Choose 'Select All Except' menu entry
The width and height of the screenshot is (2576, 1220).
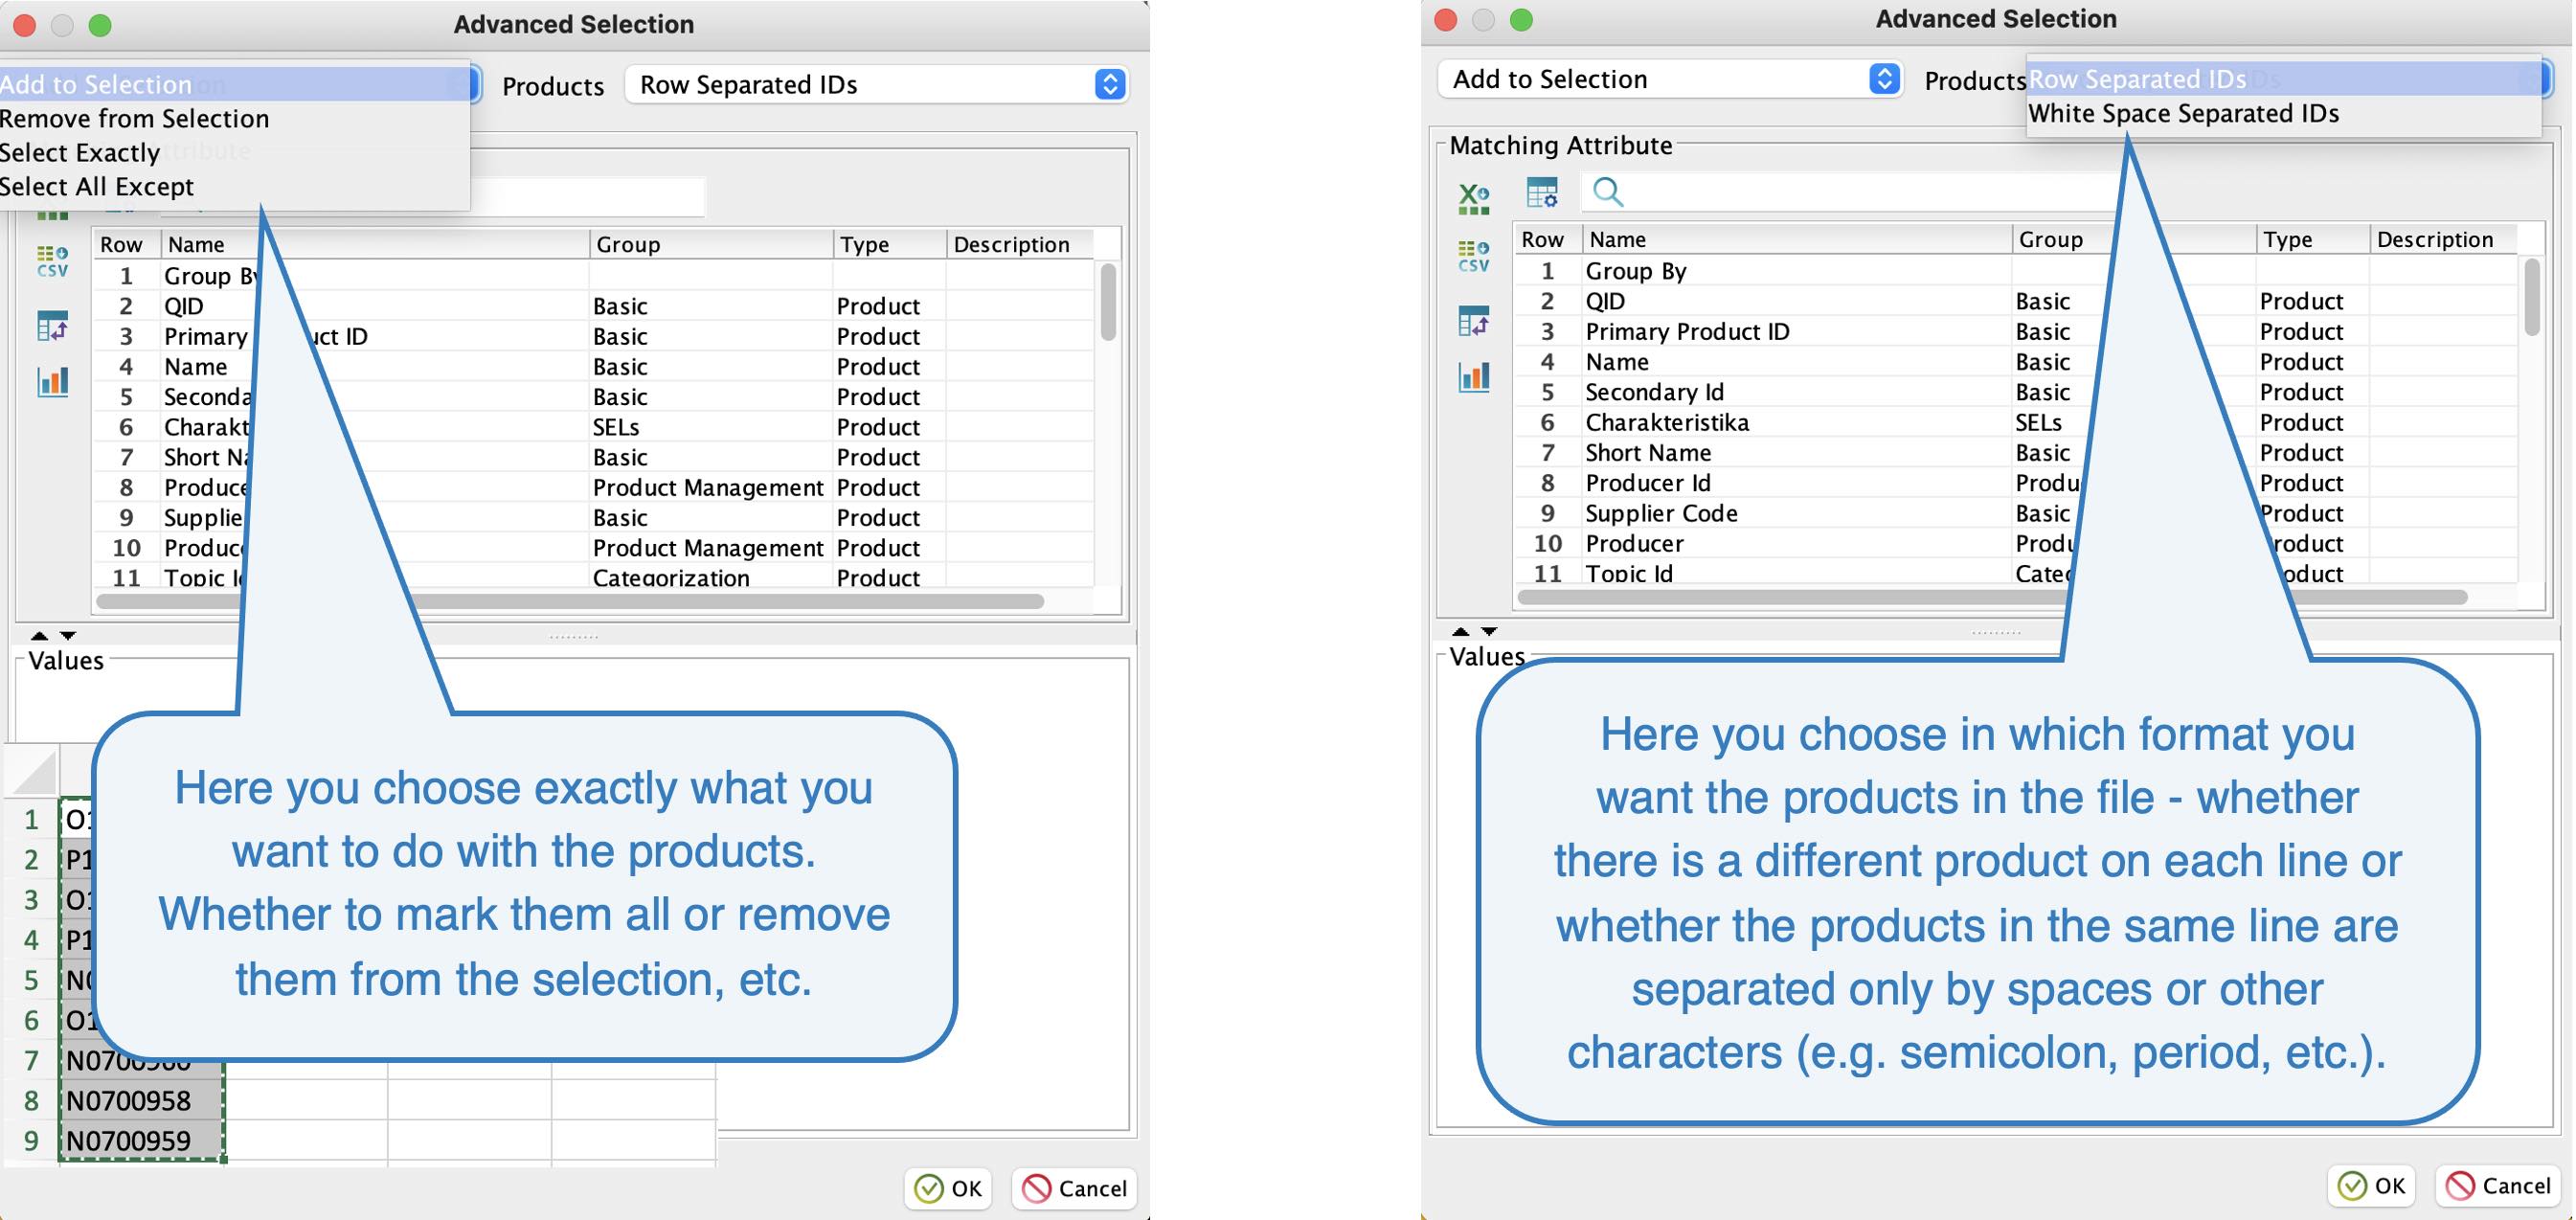pos(235,186)
